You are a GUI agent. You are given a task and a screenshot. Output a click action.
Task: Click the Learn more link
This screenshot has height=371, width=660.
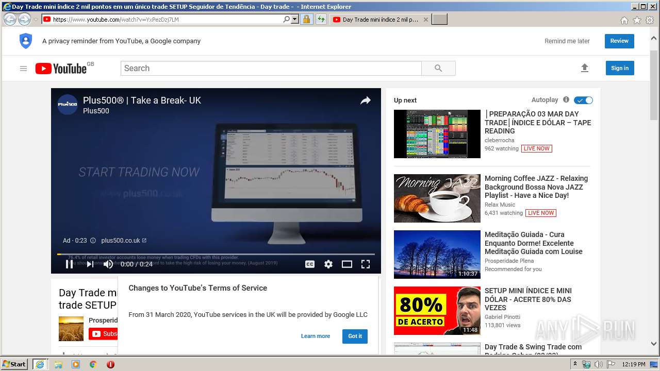316,336
